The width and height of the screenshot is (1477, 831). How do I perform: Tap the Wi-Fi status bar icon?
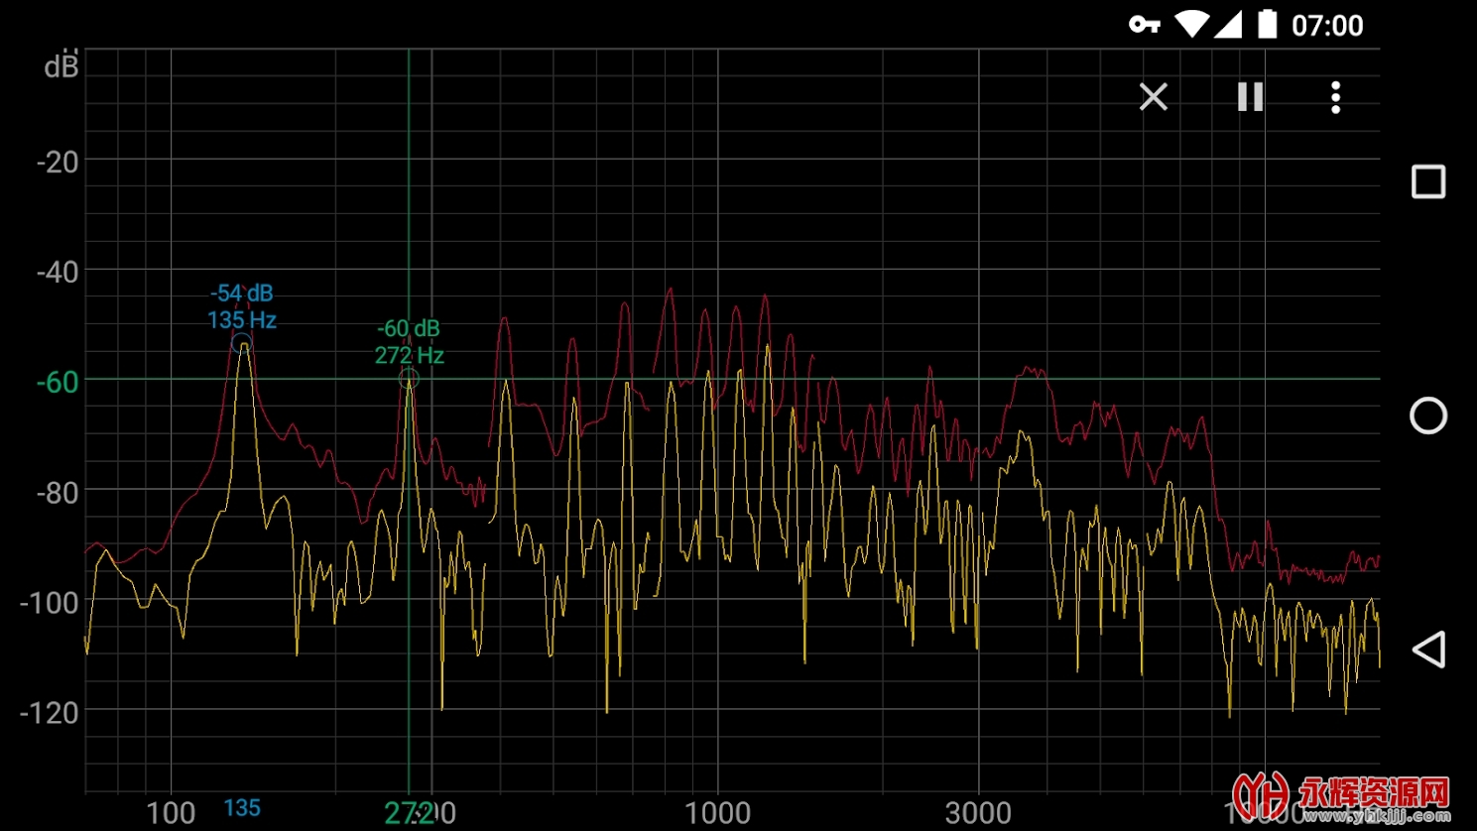1190,25
